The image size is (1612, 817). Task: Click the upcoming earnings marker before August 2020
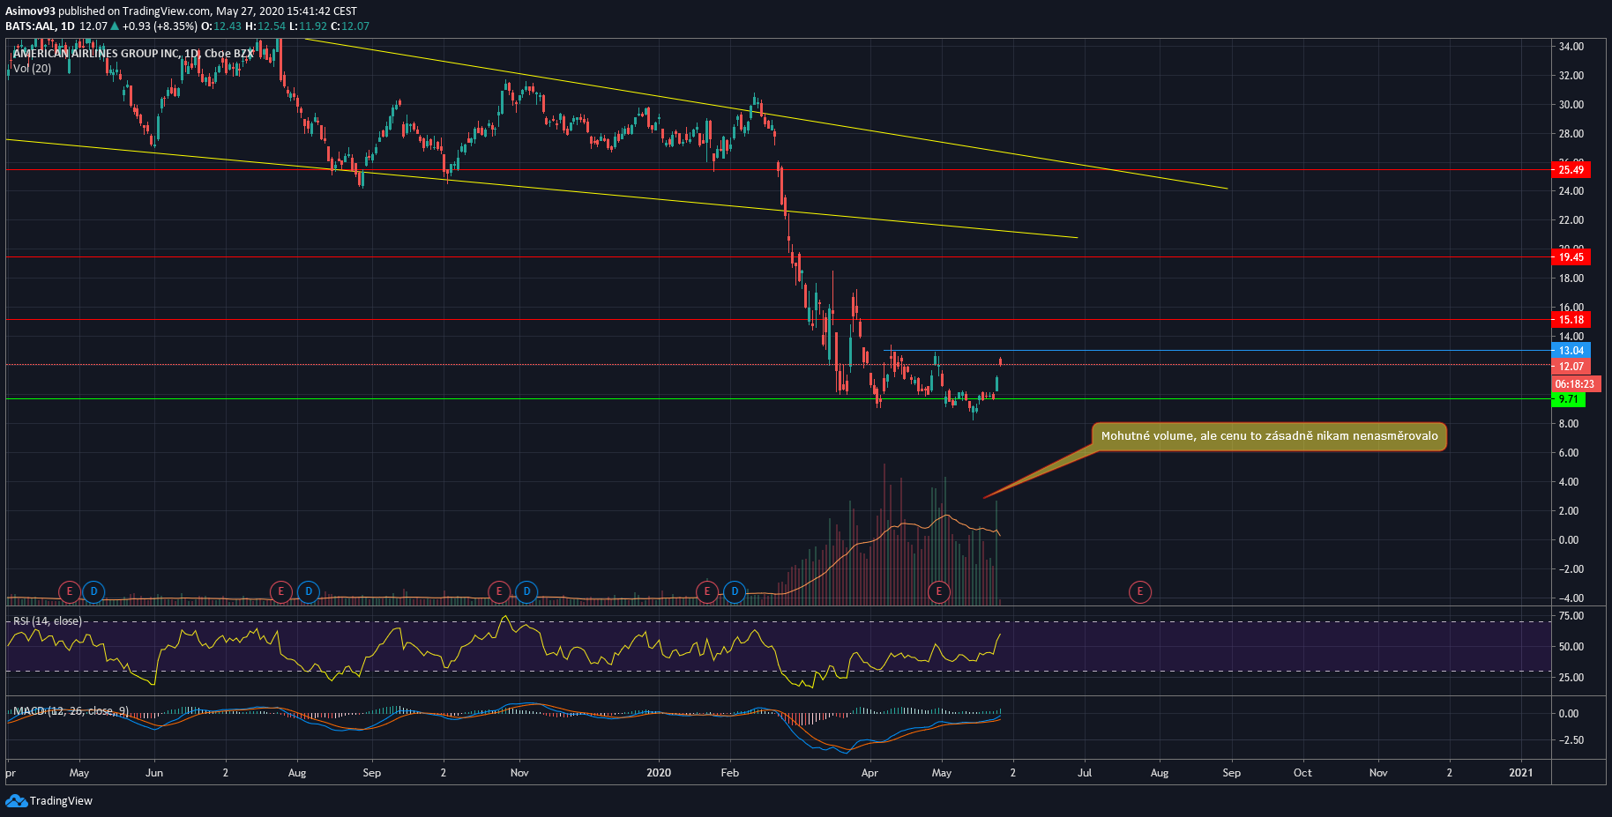pos(1140,591)
